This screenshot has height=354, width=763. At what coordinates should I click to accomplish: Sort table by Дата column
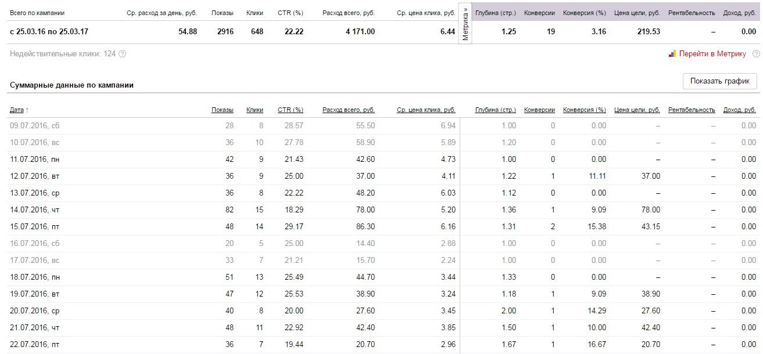pos(17,110)
